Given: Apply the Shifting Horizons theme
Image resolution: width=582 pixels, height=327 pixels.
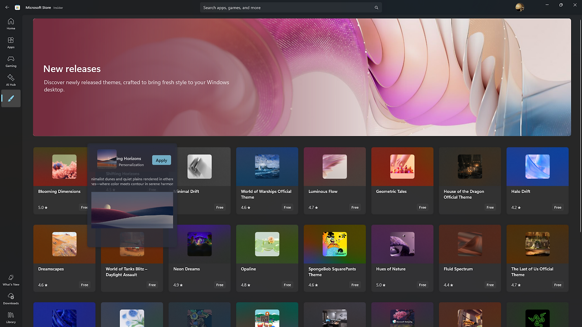Looking at the screenshot, I should [x=161, y=160].
